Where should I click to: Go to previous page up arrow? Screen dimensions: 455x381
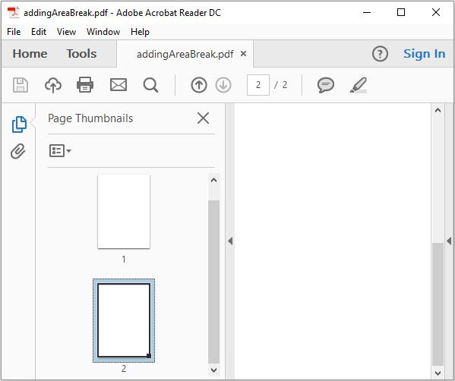199,85
